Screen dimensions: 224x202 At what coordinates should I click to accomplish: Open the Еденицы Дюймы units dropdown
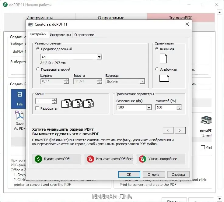(x=142, y=81)
